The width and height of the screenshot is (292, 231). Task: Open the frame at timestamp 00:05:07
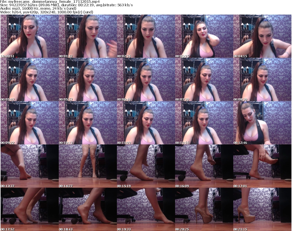[x=30, y=79]
